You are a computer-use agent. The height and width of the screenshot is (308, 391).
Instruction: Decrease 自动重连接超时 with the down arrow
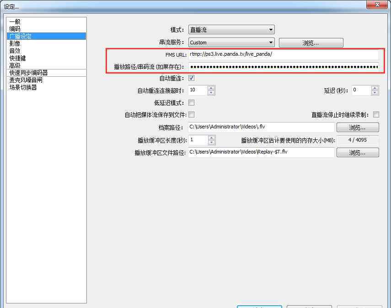[x=211, y=93]
